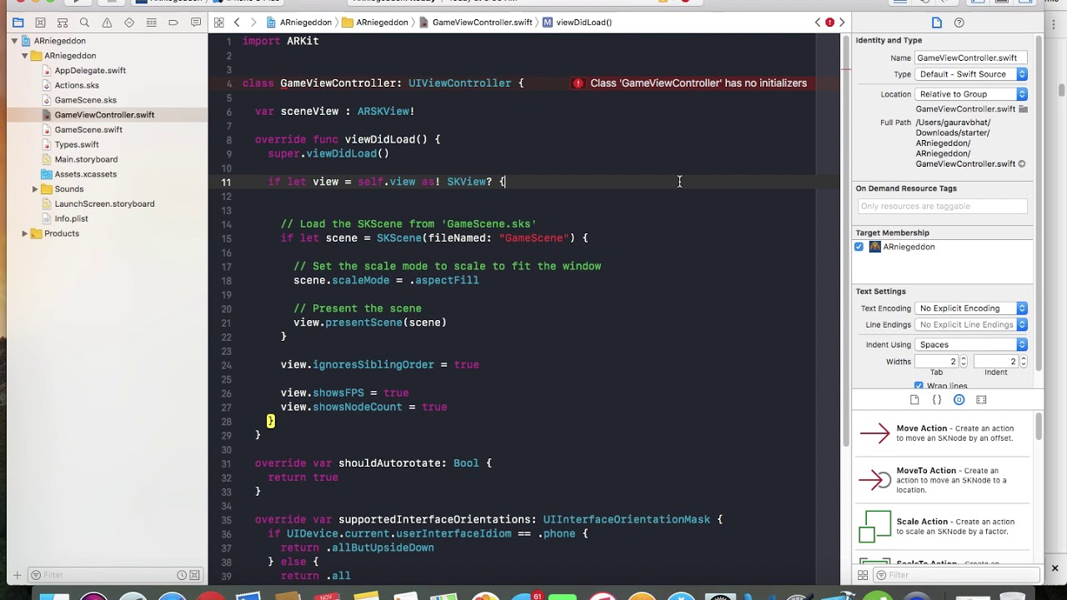1067x600 pixels.
Task: Click the Tab width stepper
Action: [x=964, y=362]
